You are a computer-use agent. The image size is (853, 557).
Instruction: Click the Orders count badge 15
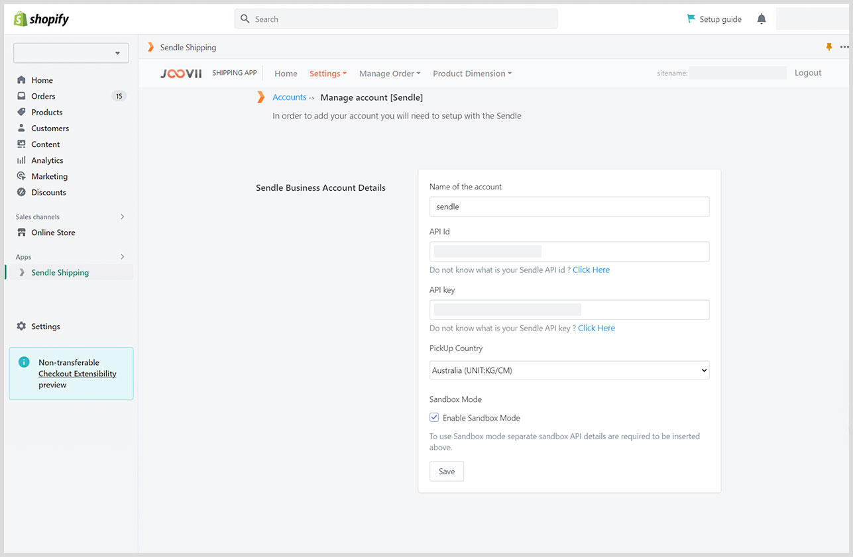click(119, 96)
